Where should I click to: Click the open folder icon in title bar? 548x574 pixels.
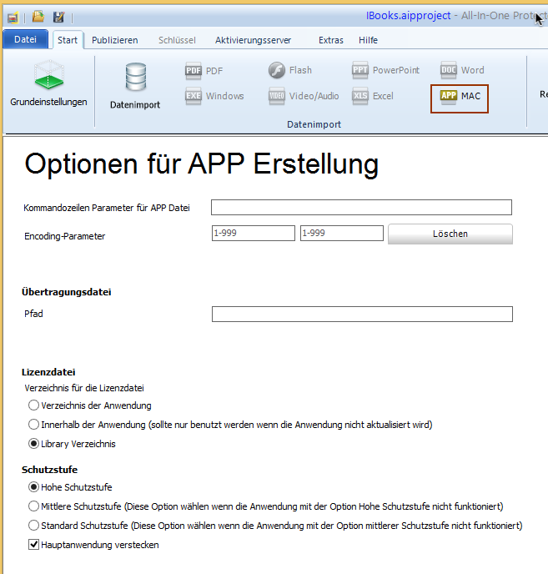click(x=38, y=17)
